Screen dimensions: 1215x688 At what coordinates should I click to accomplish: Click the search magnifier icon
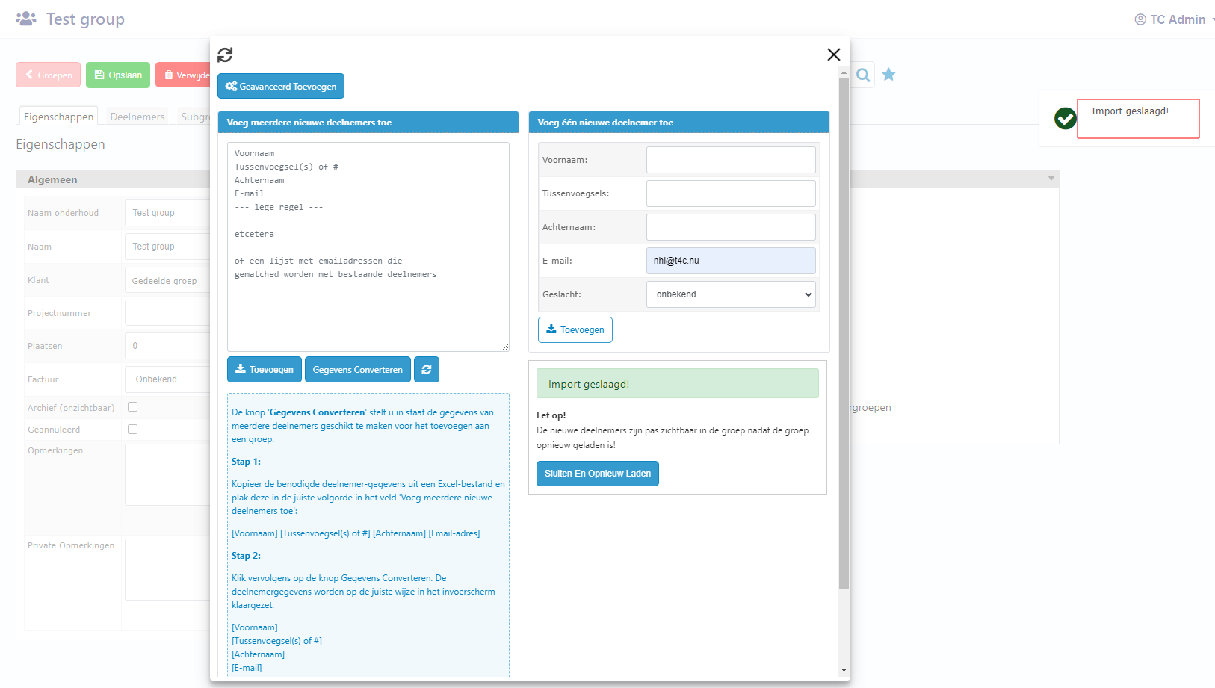coord(863,75)
